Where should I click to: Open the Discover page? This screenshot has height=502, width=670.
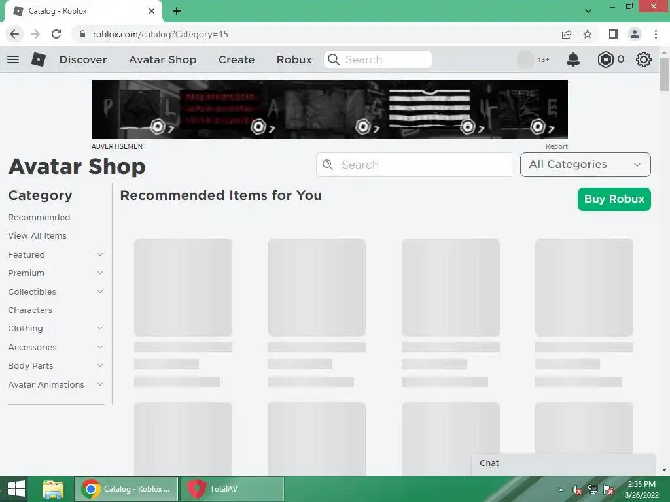point(83,59)
